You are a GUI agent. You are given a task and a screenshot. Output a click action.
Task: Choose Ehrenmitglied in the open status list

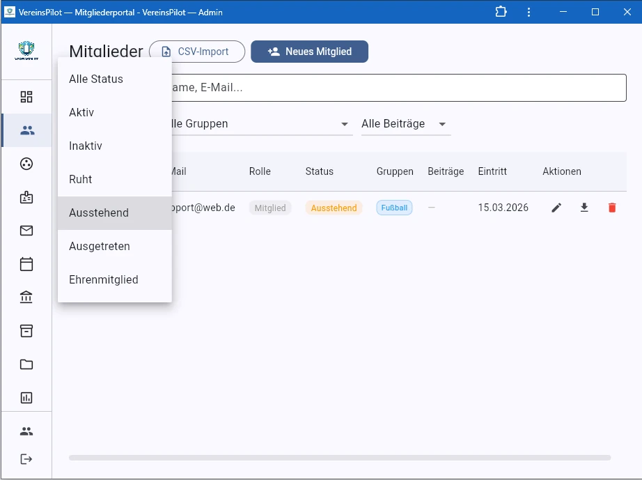(x=104, y=279)
